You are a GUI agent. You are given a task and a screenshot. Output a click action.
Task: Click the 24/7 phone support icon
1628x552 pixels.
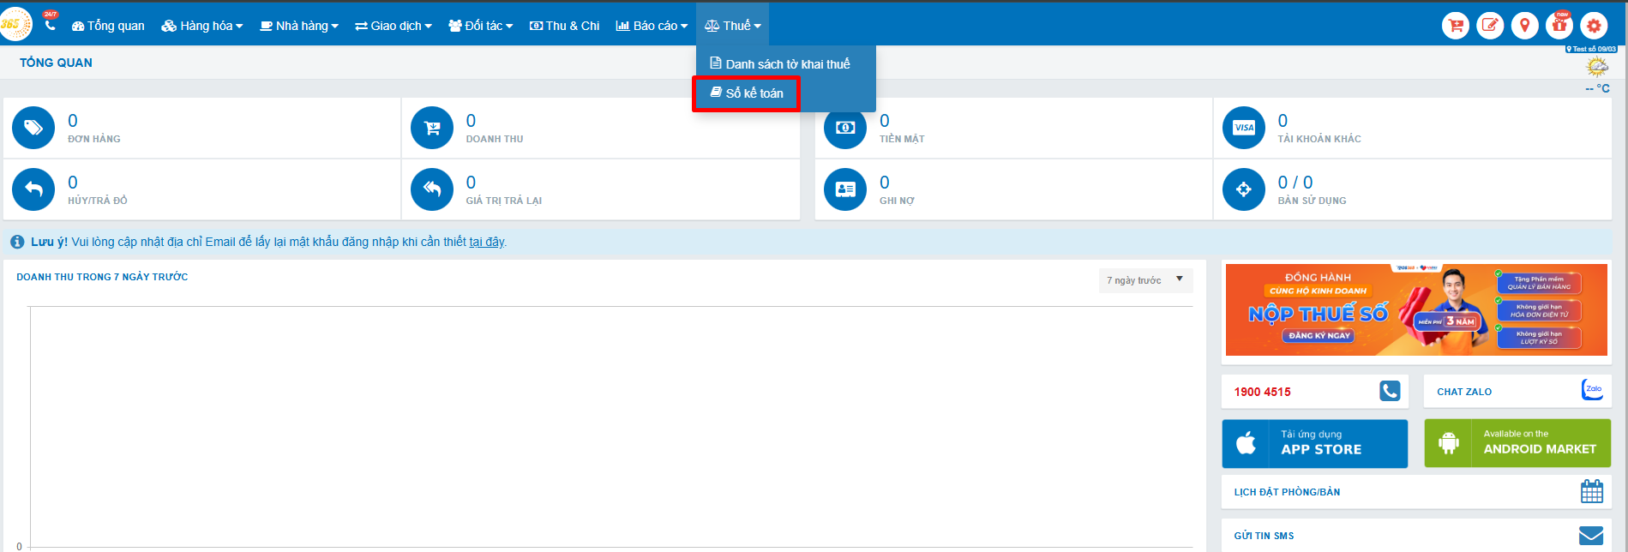(51, 25)
